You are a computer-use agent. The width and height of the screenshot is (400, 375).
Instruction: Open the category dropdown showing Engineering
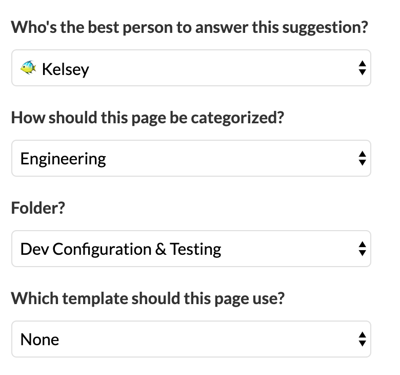tap(191, 158)
